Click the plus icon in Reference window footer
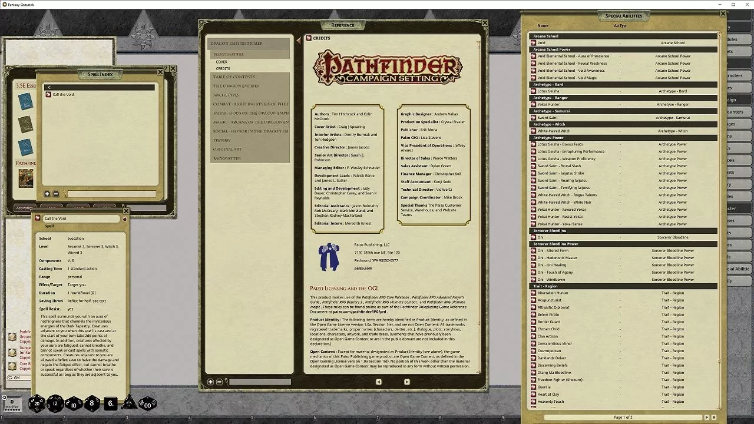Screen dimensions: 754x424 [210, 382]
